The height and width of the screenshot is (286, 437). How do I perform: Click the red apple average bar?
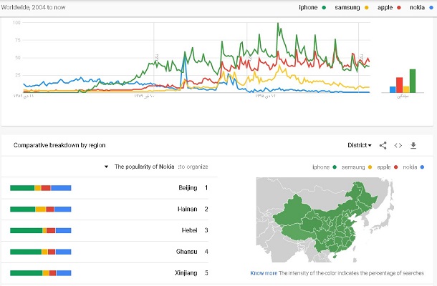coord(399,85)
